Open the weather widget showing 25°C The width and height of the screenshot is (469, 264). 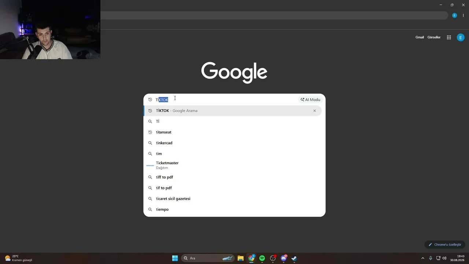[18, 258]
